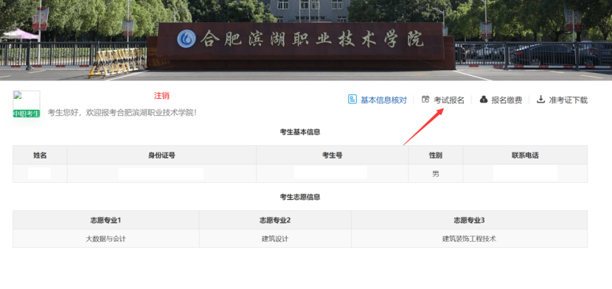Click the 报名缴费 money bag icon
This screenshot has width=612, height=289.
pyautogui.click(x=484, y=100)
